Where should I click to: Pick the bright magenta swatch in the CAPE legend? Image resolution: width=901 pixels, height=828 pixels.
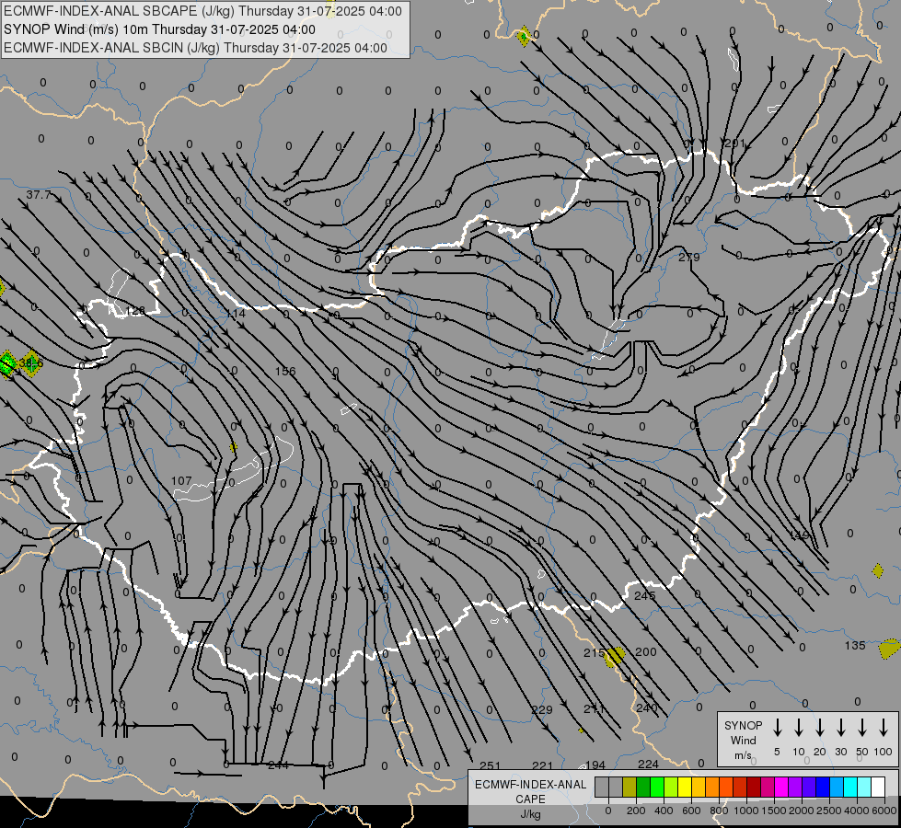tap(781, 787)
